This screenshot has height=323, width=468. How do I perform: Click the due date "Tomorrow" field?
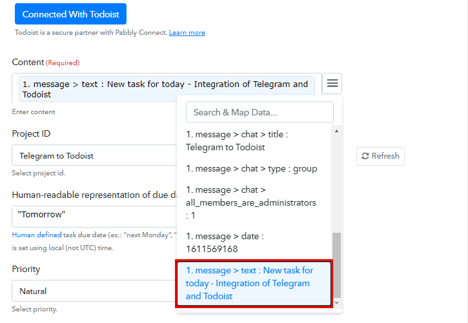click(94, 217)
